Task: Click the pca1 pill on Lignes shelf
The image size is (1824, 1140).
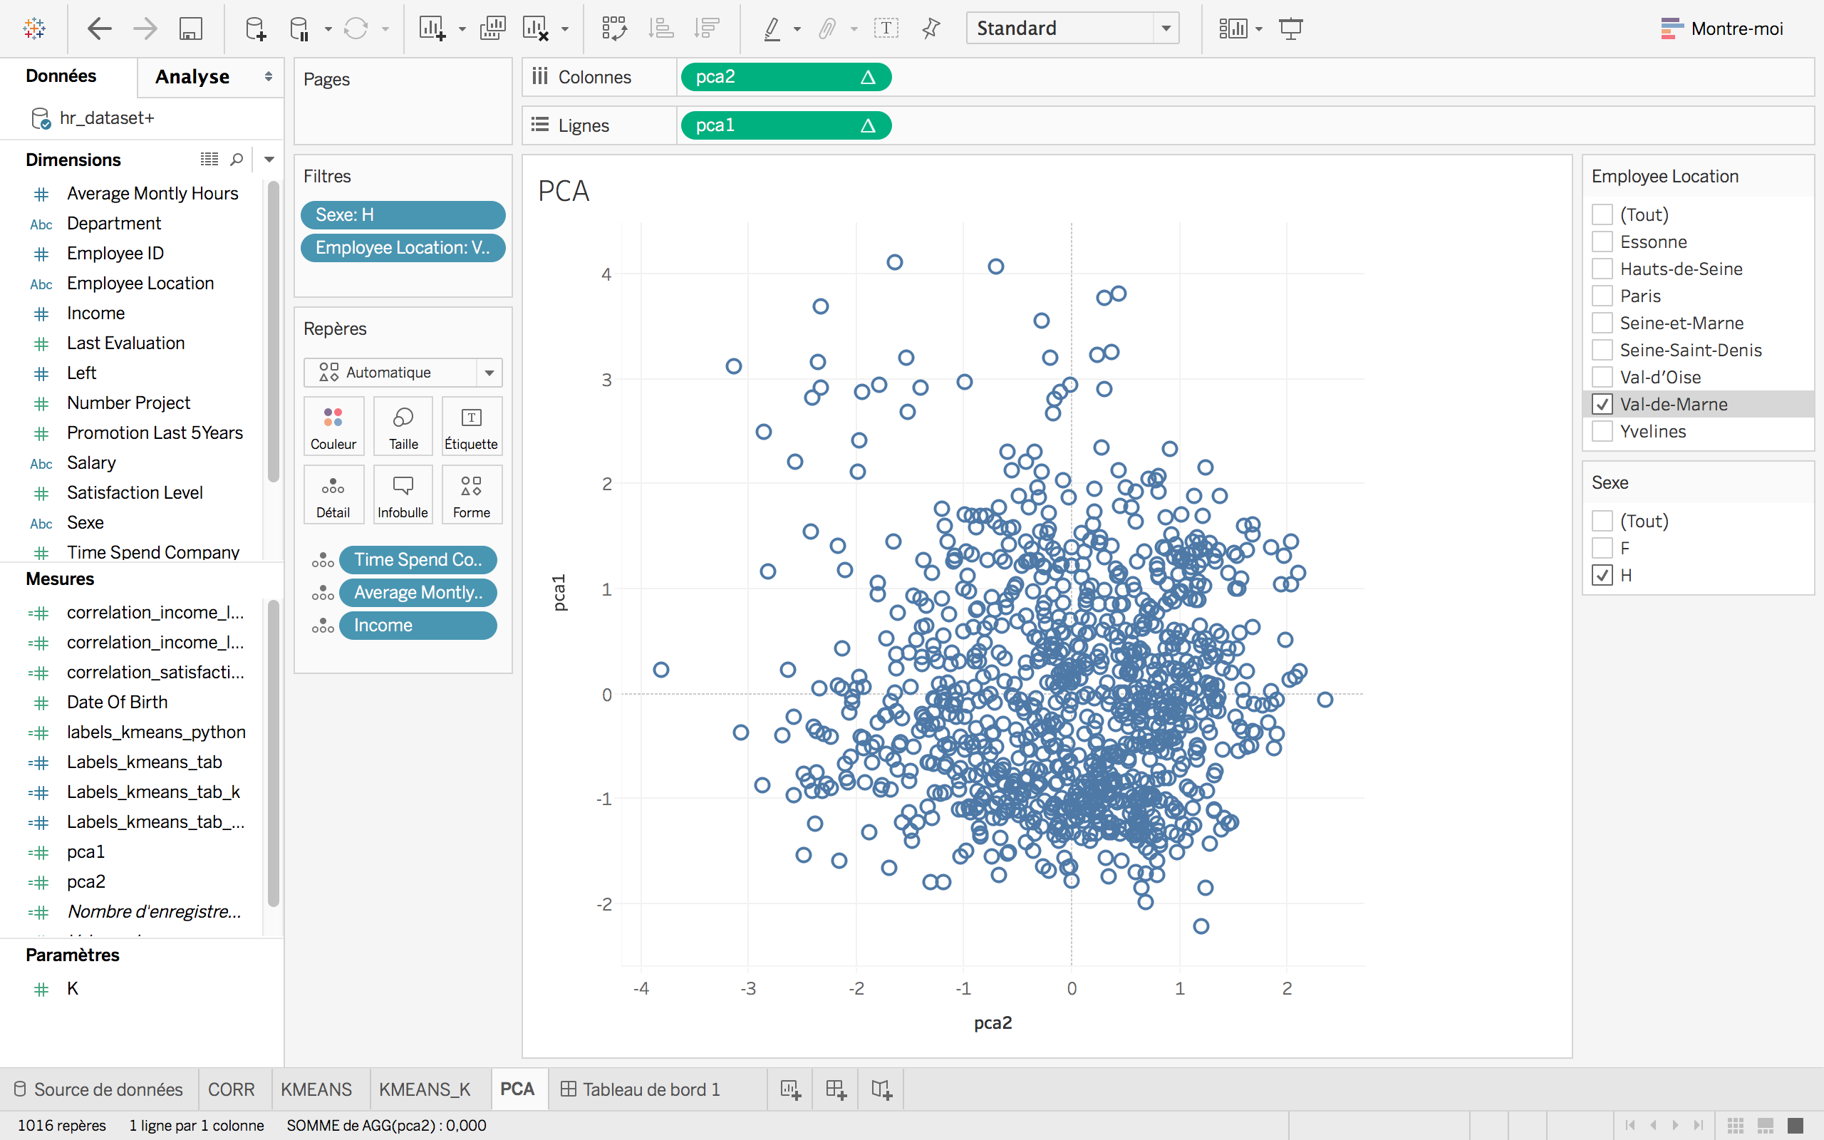Action: (x=784, y=125)
